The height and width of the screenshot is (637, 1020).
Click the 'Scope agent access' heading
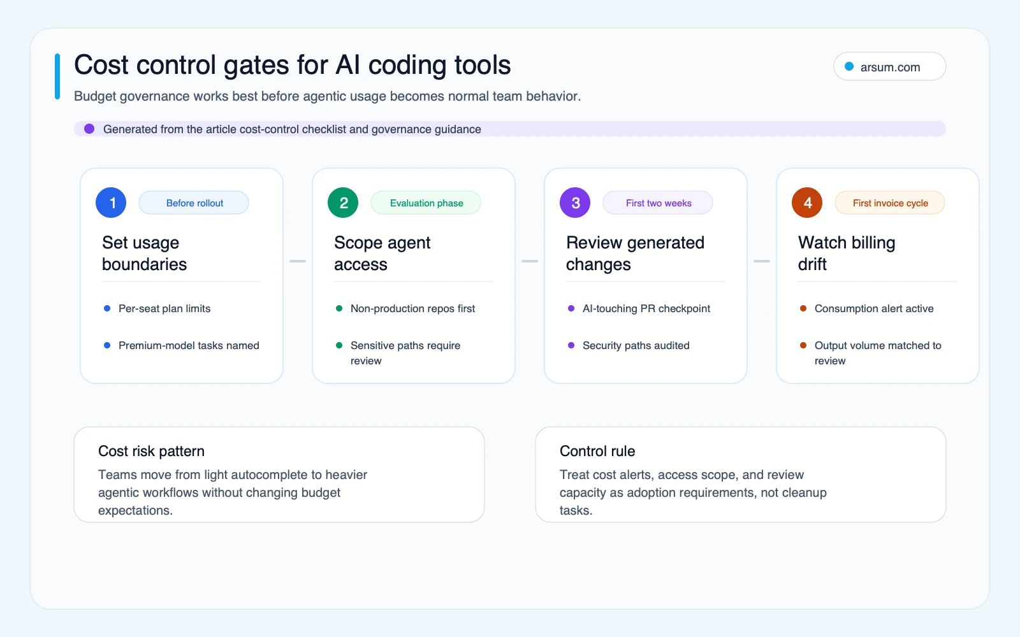[x=382, y=254]
